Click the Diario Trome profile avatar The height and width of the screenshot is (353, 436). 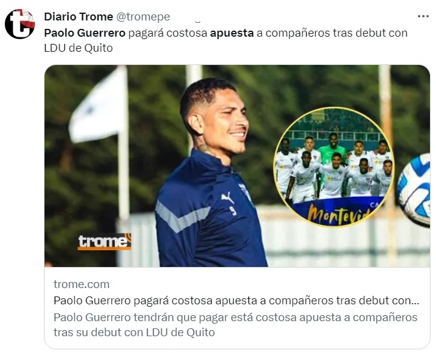point(20,23)
